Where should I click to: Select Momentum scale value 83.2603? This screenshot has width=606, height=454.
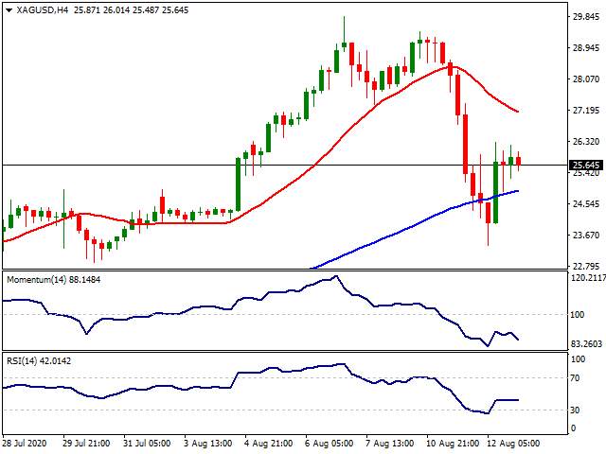click(x=586, y=343)
